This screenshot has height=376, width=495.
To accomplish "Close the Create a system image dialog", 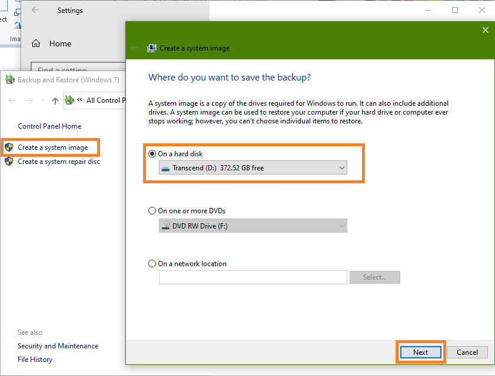I will 486,30.
